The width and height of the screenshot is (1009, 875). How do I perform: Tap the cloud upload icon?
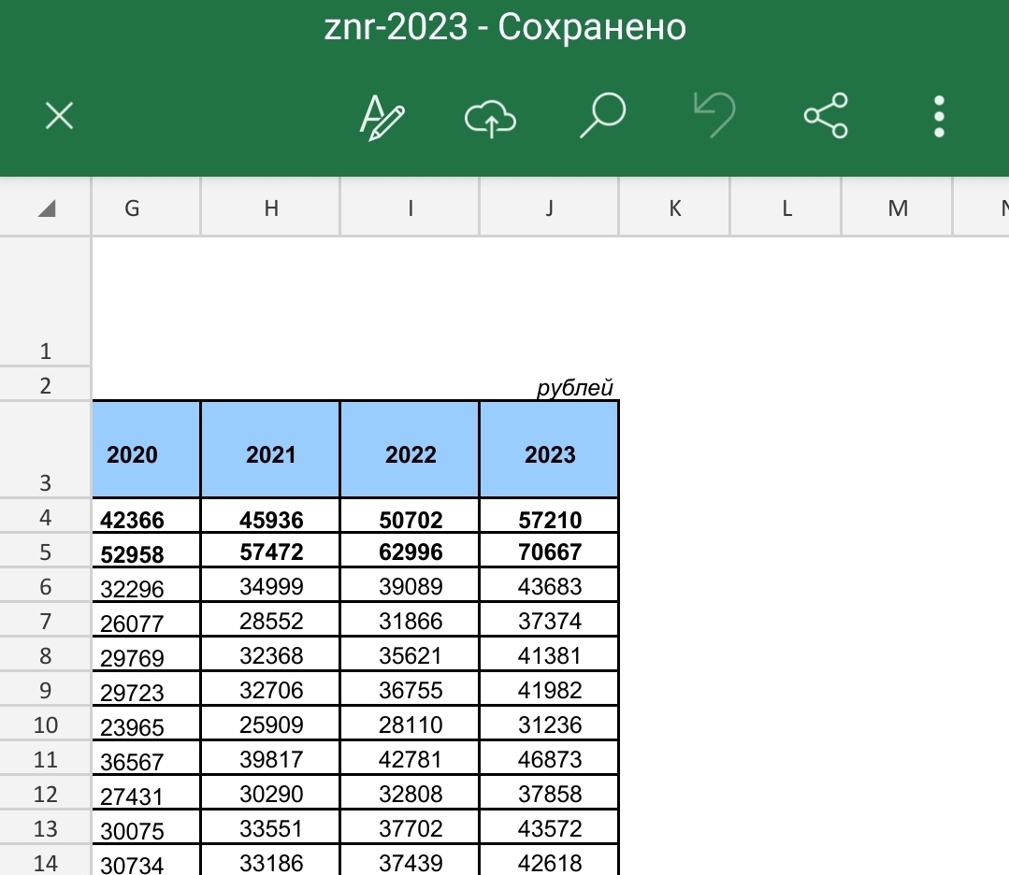point(491,118)
